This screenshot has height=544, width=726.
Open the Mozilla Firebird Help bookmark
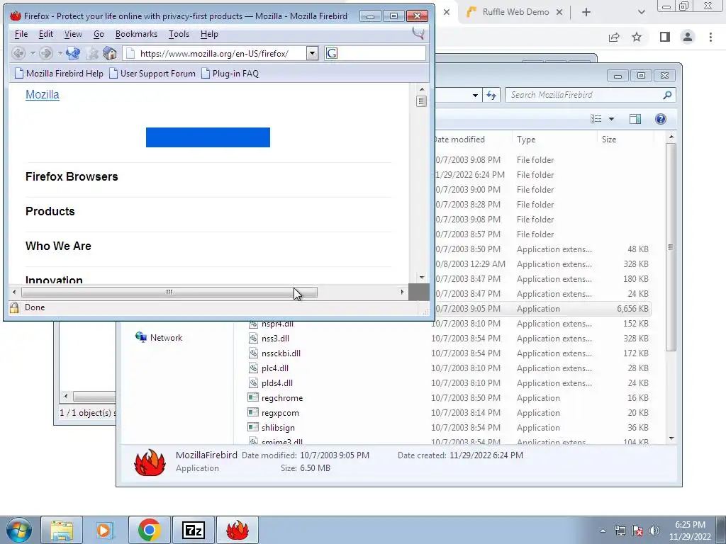coord(59,73)
